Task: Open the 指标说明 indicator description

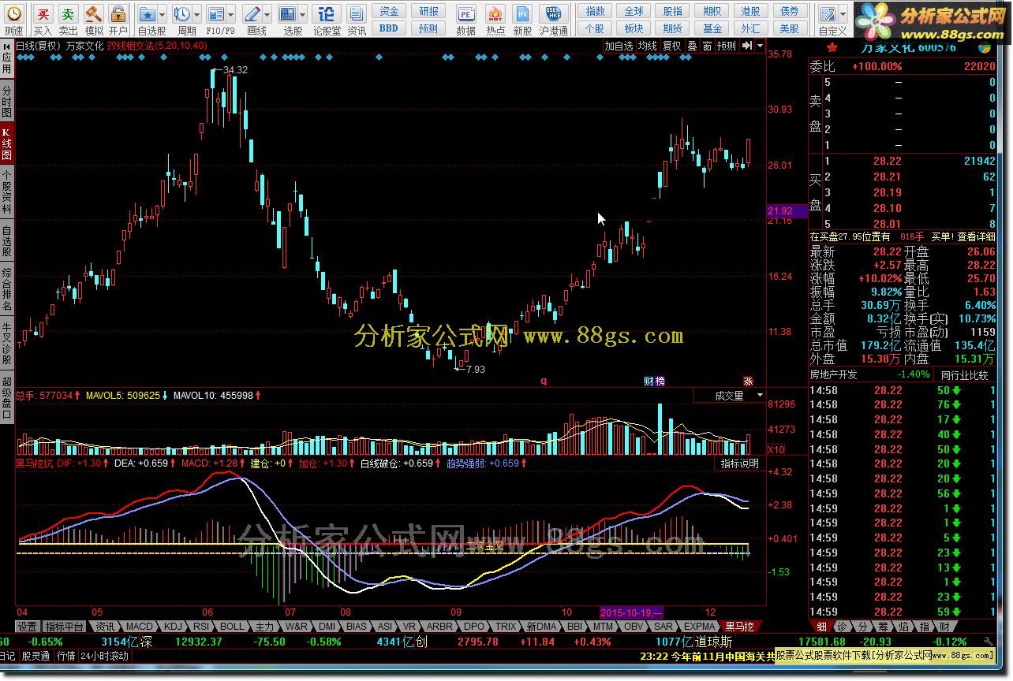Action: tap(739, 463)
